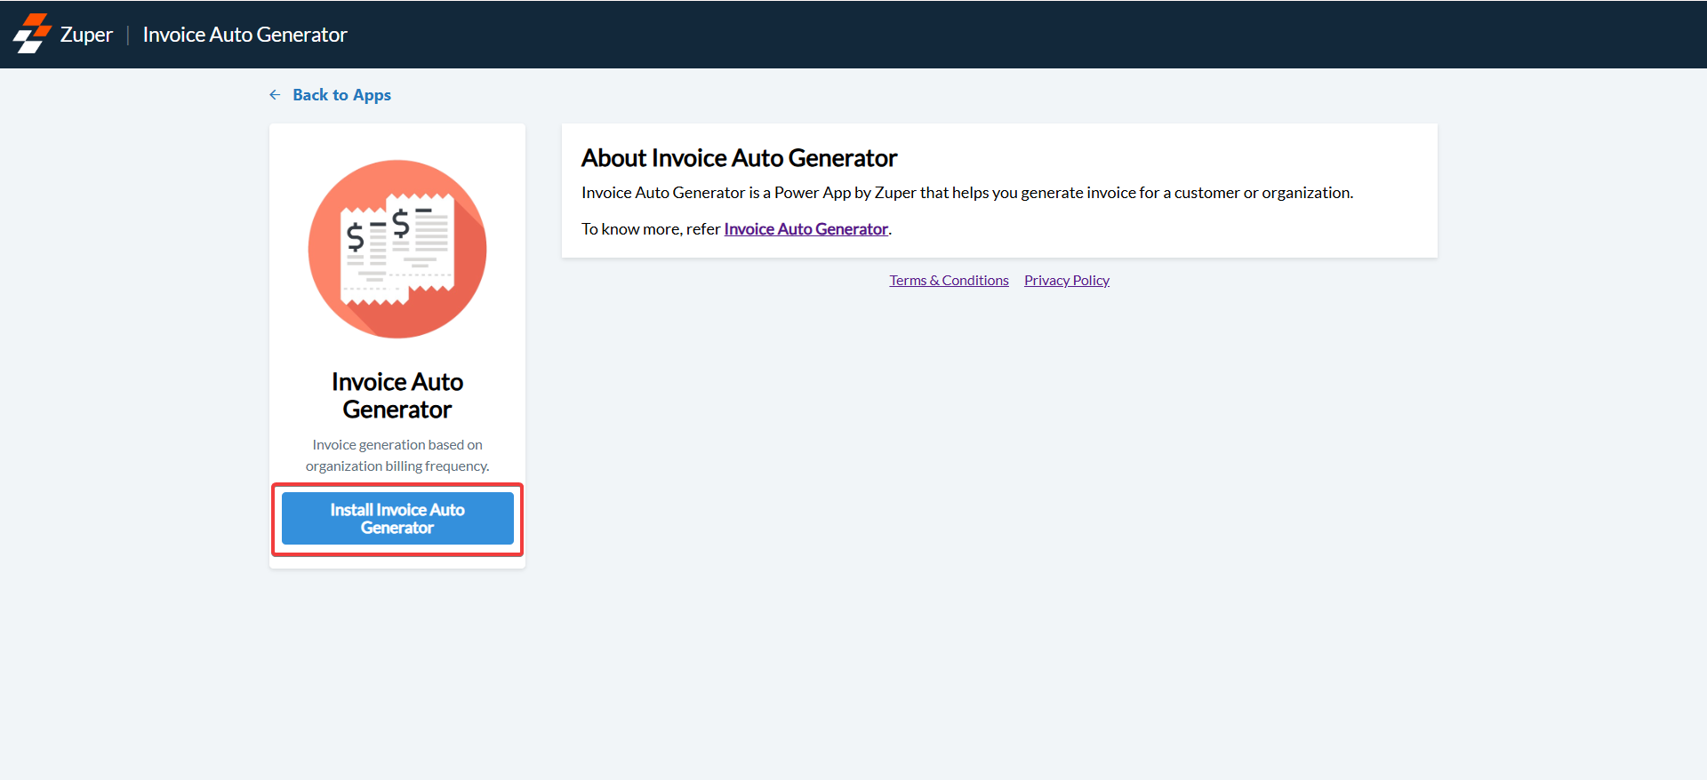The width and height of the screenshot is (1707, 780).
Task: Click the billing frequency description text
Action: click(397, 455)
